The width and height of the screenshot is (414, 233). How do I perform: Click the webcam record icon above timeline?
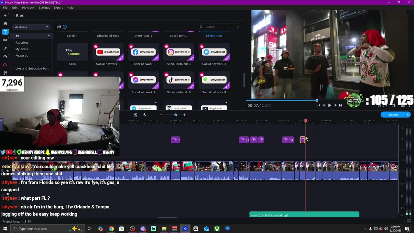(136, 115)
